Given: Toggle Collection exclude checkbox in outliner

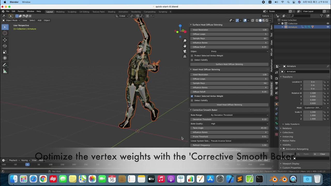Looking at the screenshot, I should pos(282,24).
